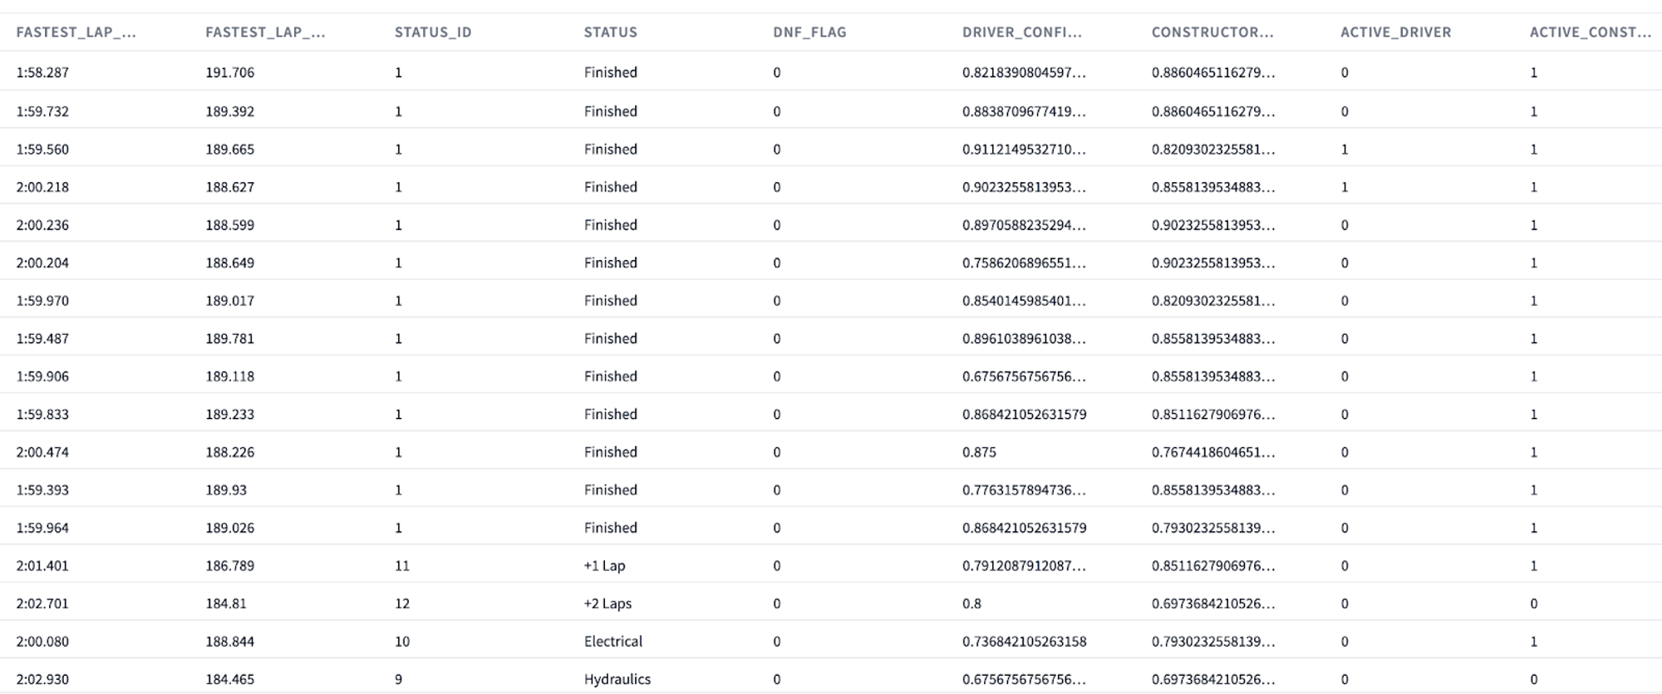
Task: Click the Hydraulics status cell
Action: click(617, 679)
